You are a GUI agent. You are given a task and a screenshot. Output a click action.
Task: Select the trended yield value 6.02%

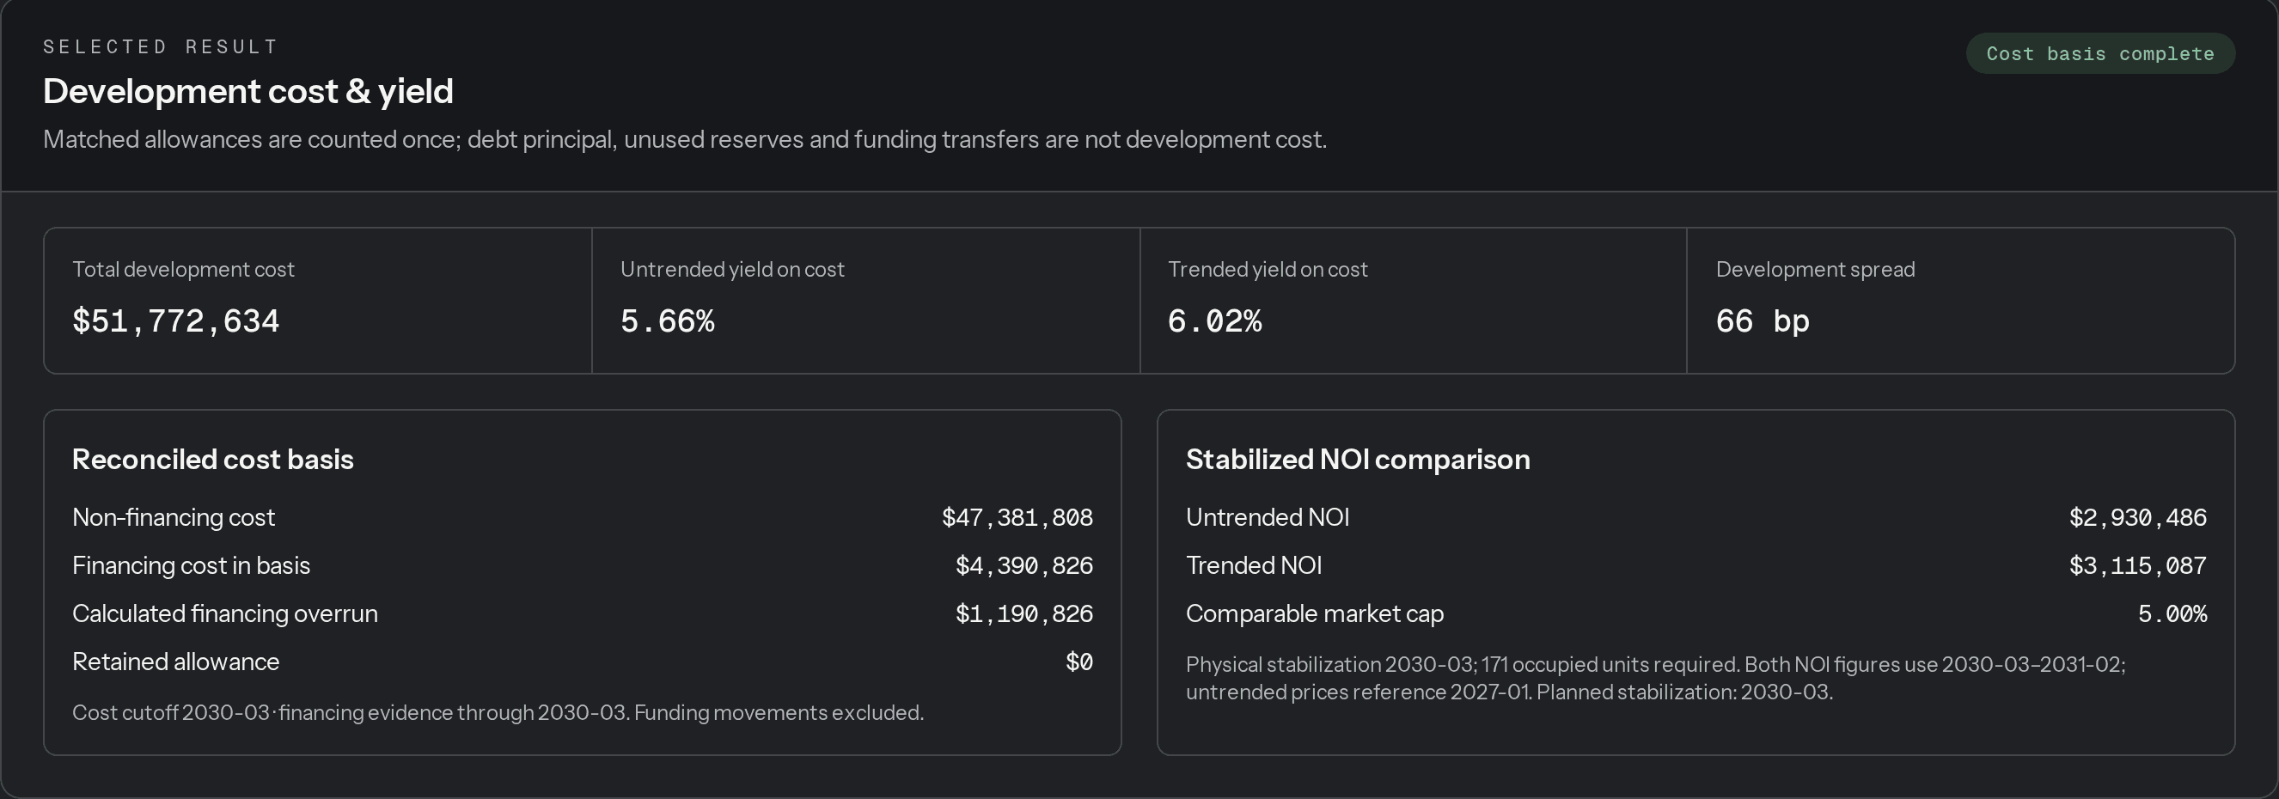(1215, 321)
